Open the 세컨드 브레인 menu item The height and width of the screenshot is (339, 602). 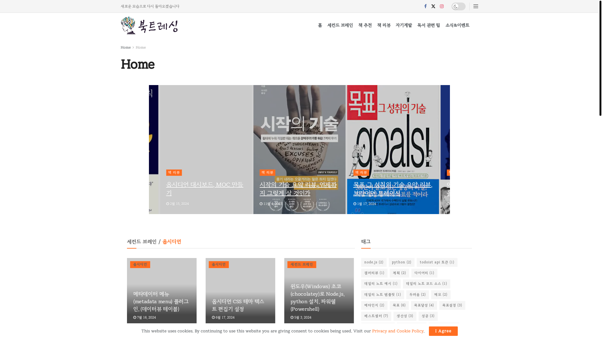340,25
